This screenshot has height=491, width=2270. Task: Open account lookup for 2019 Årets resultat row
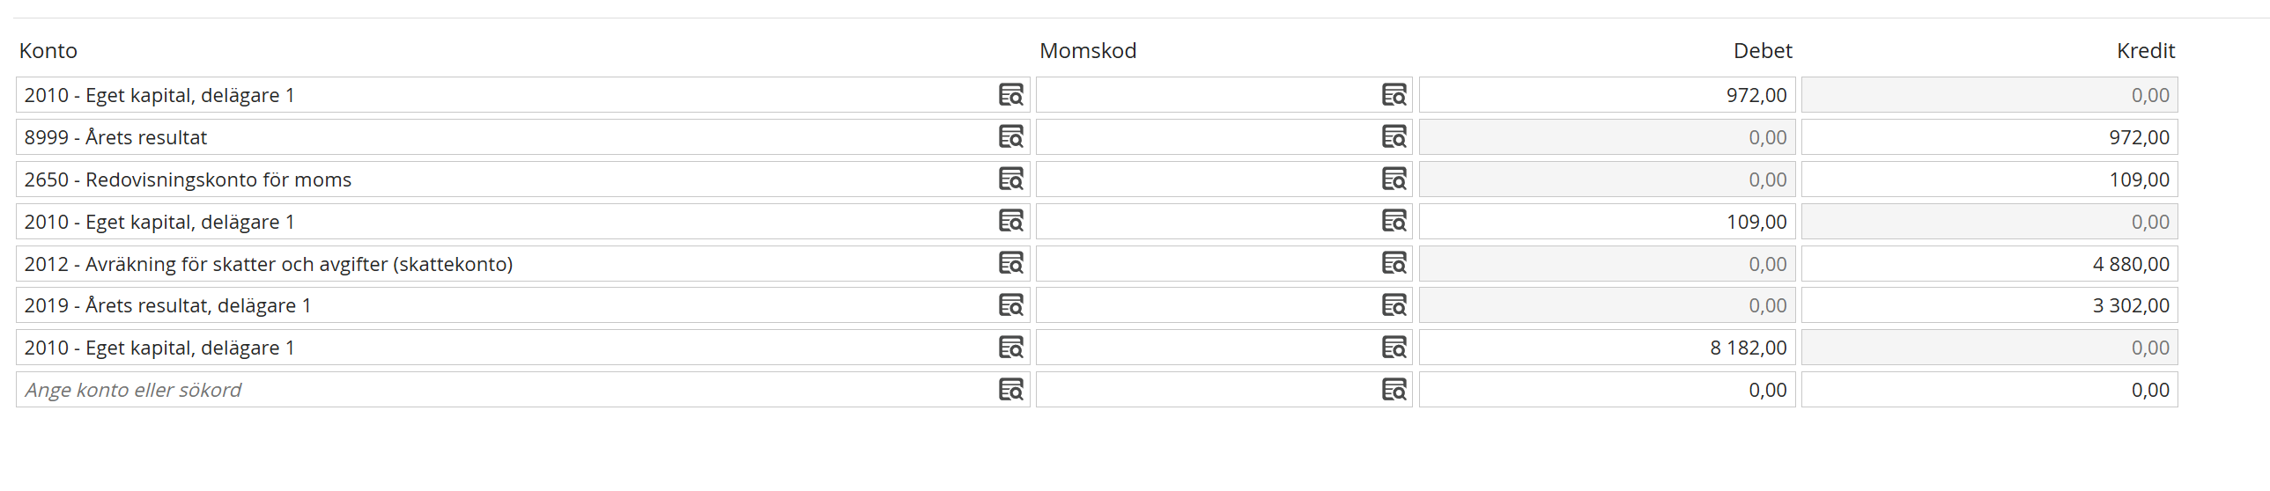pos(1010,305)
